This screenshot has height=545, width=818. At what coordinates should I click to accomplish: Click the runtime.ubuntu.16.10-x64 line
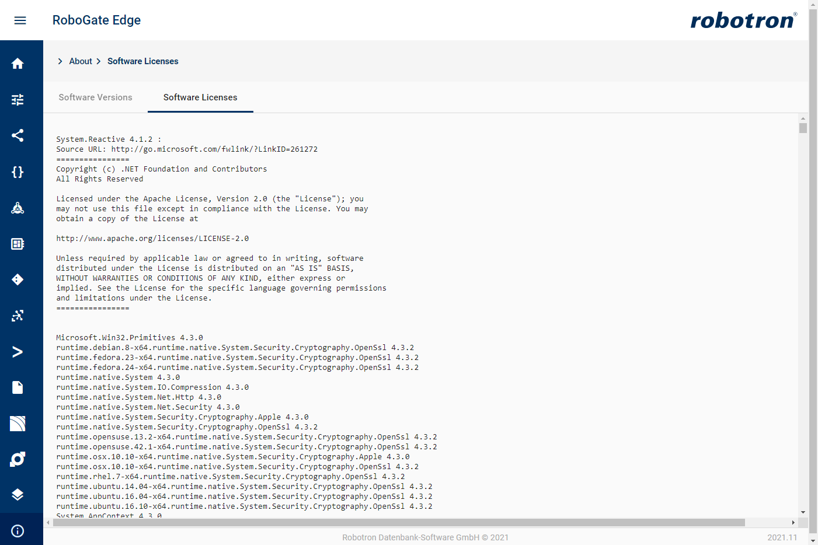click(x=244, y=506)
